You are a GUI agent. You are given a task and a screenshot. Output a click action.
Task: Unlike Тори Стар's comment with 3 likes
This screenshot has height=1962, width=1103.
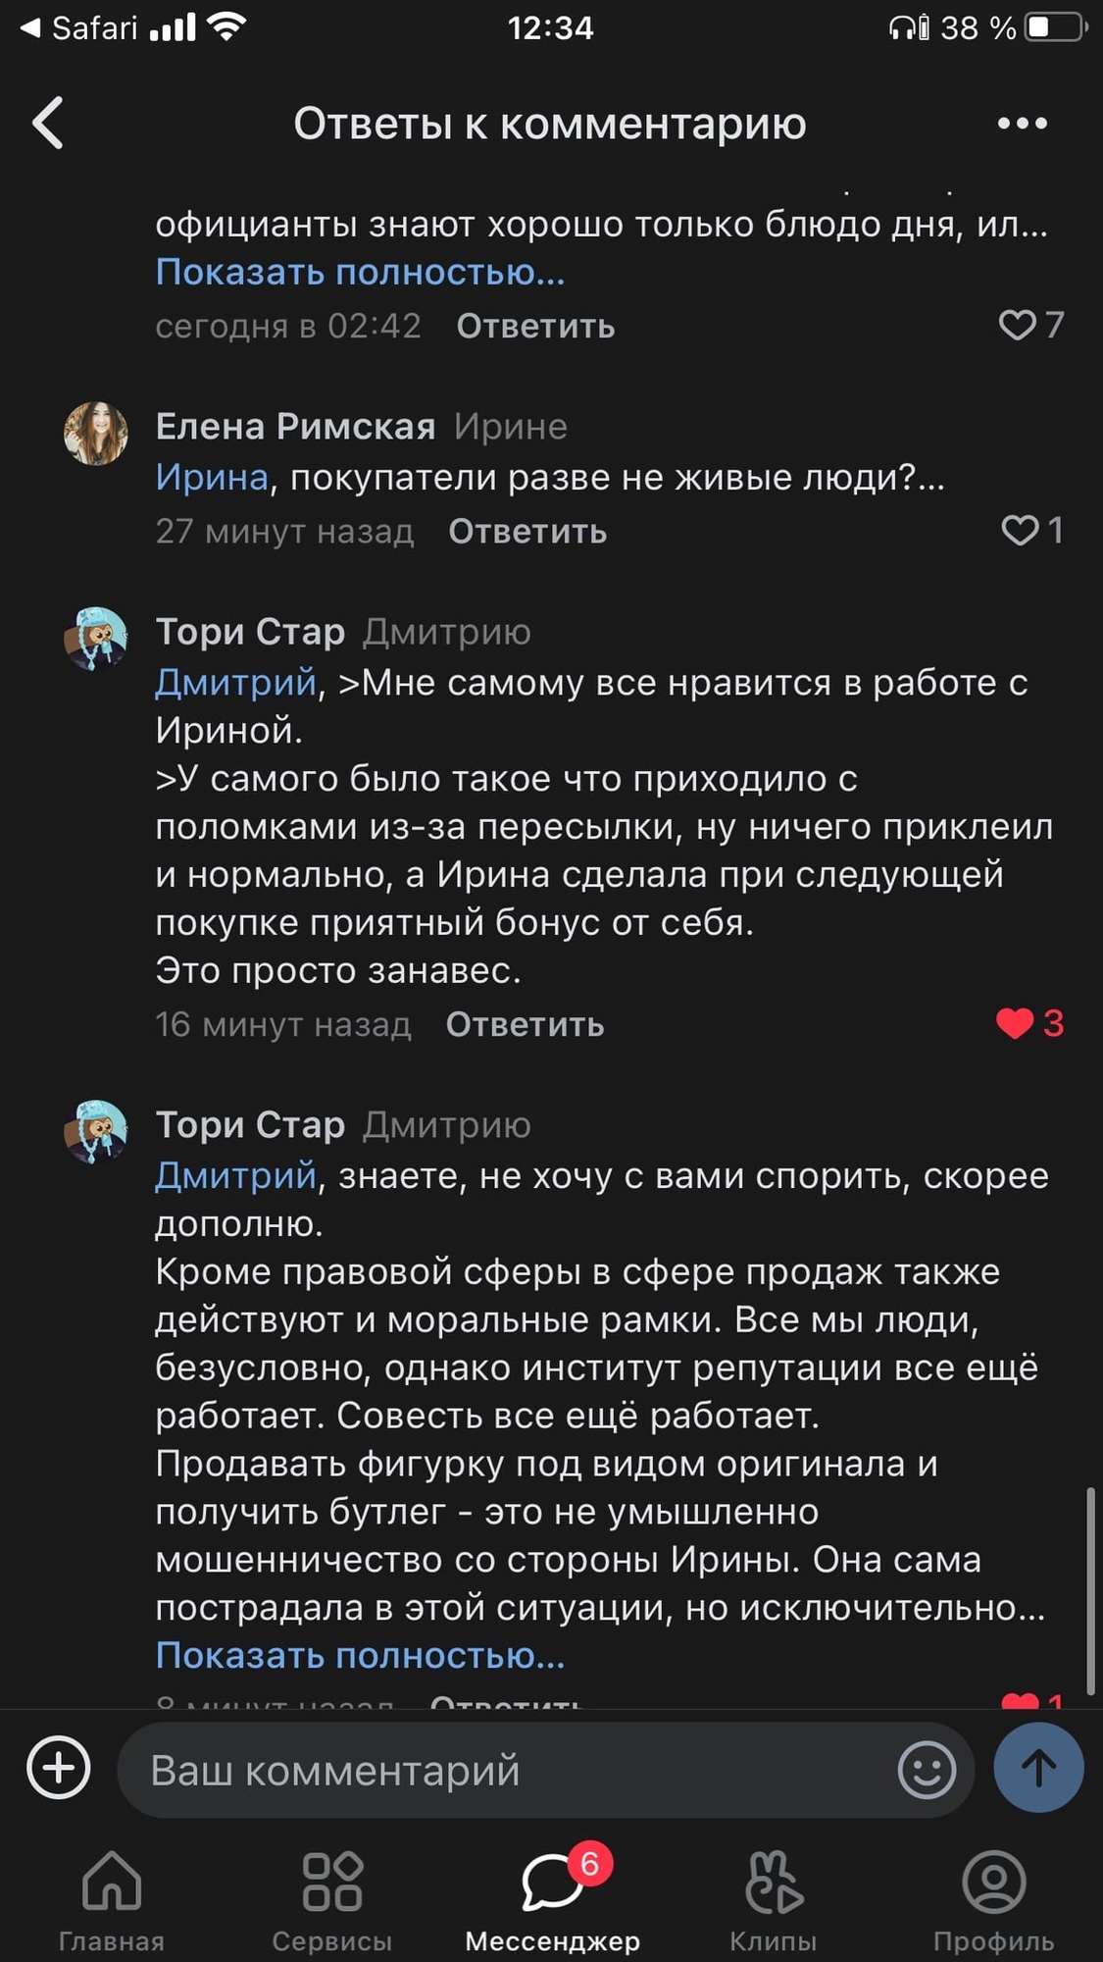[x=1015, y=1023]
